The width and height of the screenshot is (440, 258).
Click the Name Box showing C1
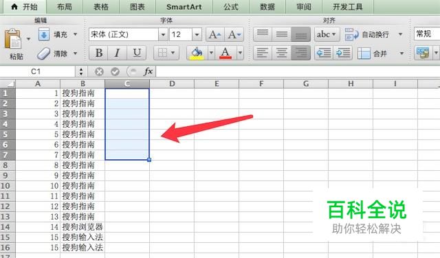coord(37,72)
